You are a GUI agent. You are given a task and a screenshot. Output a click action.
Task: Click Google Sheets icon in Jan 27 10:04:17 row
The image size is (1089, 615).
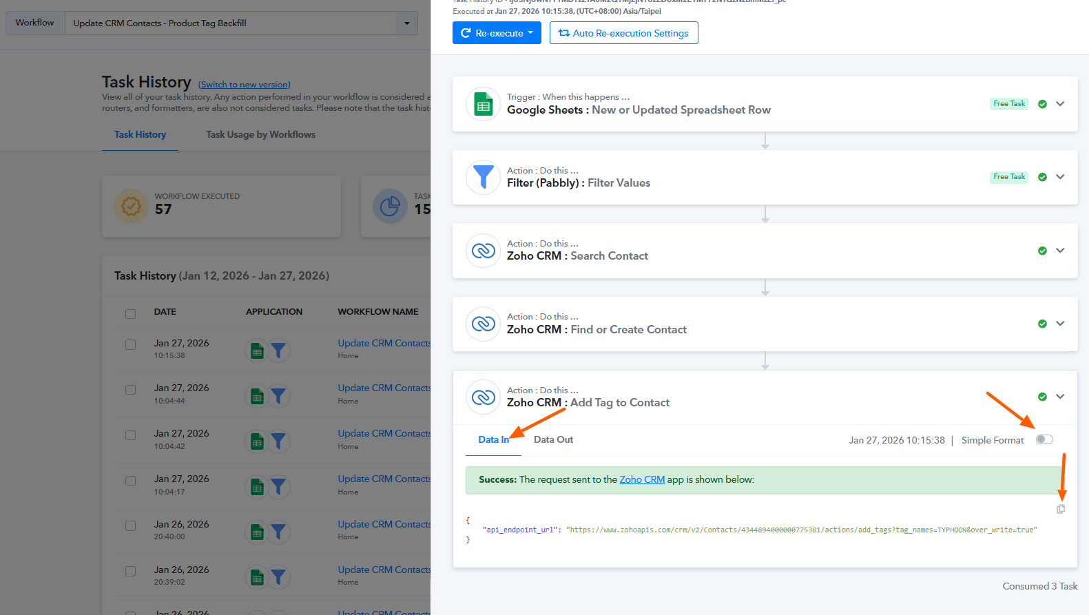coord(257,487)
